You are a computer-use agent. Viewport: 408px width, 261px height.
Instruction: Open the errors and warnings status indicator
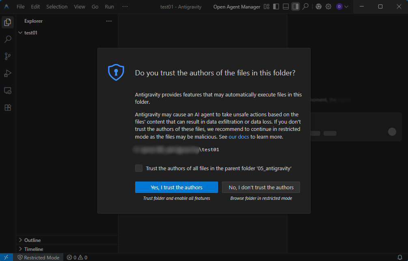(77, 257)
